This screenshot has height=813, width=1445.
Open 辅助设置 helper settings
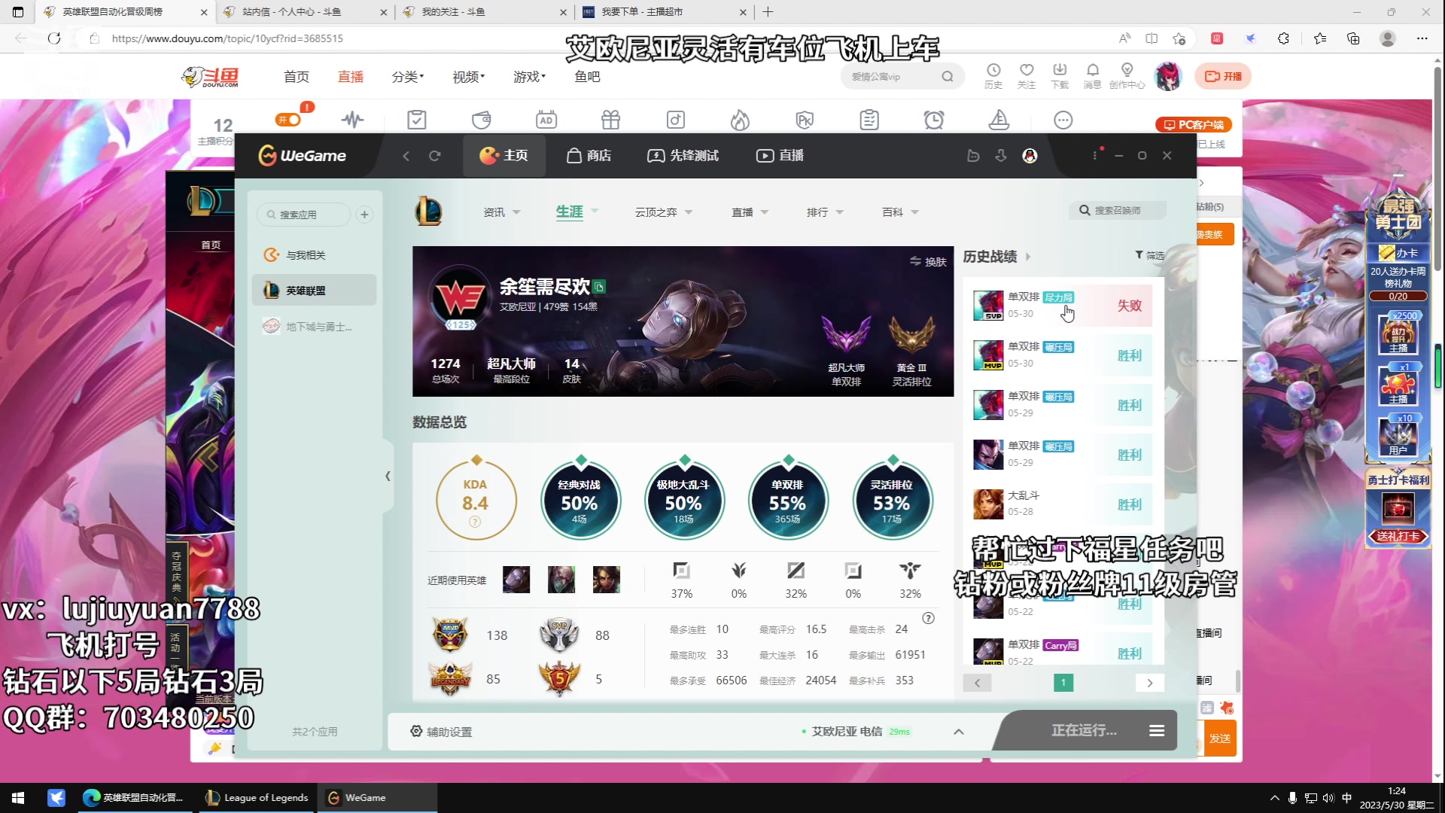[441, 732]
